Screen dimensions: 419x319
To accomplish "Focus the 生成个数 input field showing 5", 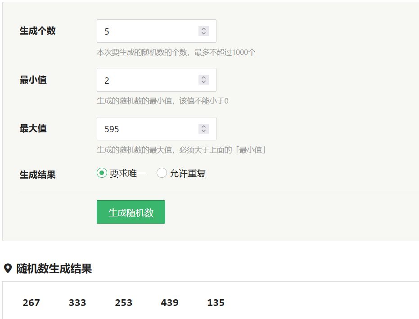I will [157, 31].
